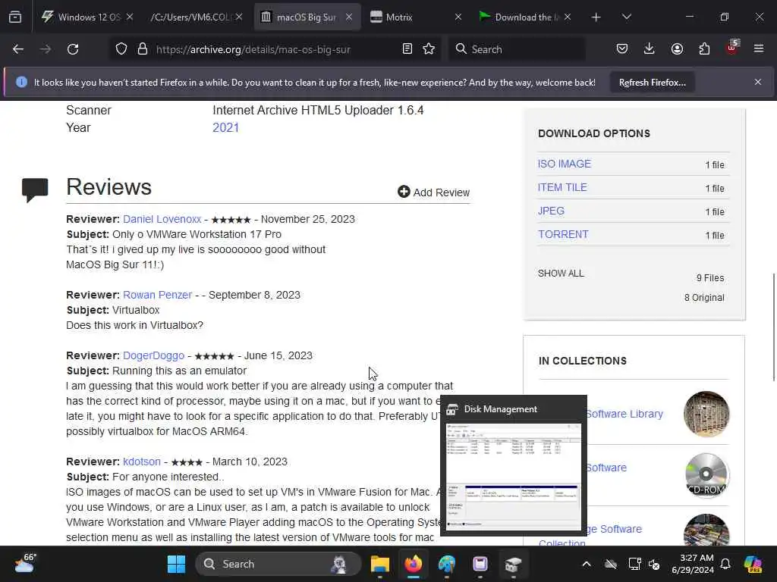This screenshot has height=582, width=777.
Task: Open reviewer kdotson profile
Action: (142, 462)
